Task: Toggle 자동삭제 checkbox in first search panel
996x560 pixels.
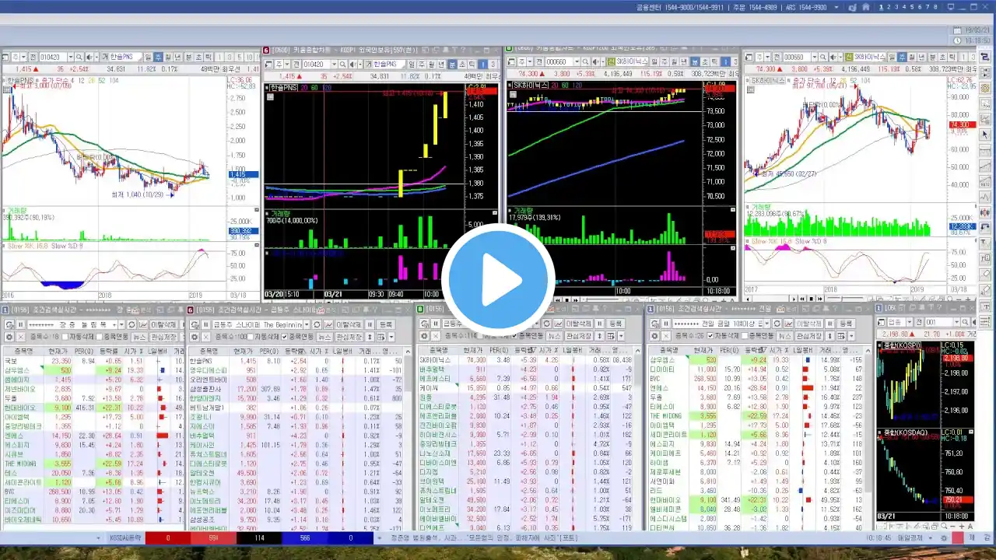Action: tap(65, 336)
